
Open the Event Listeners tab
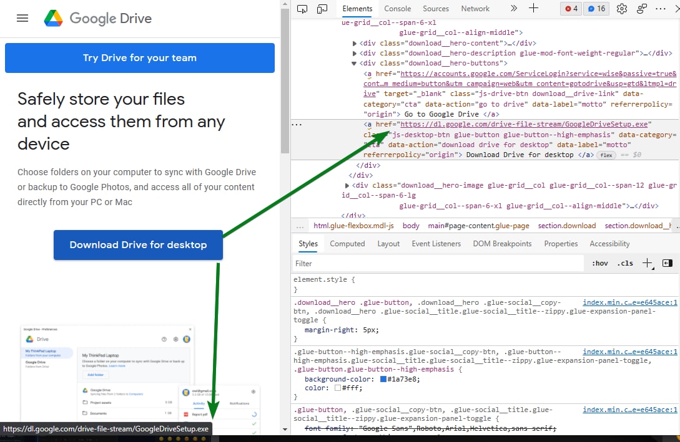tap(436, 244)
